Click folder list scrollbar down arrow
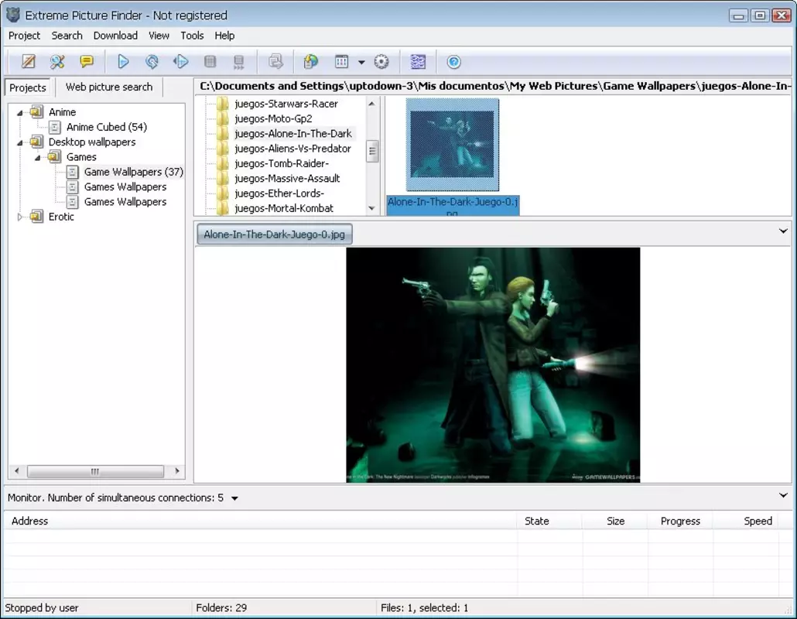 pyautogui.click(x=372, y=208)
